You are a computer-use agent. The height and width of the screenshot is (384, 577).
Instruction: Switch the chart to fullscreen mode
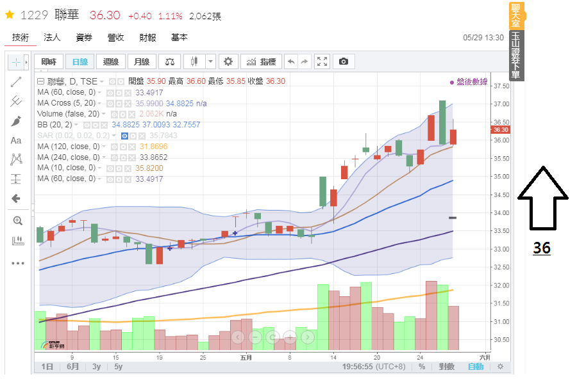click(322, 61)
